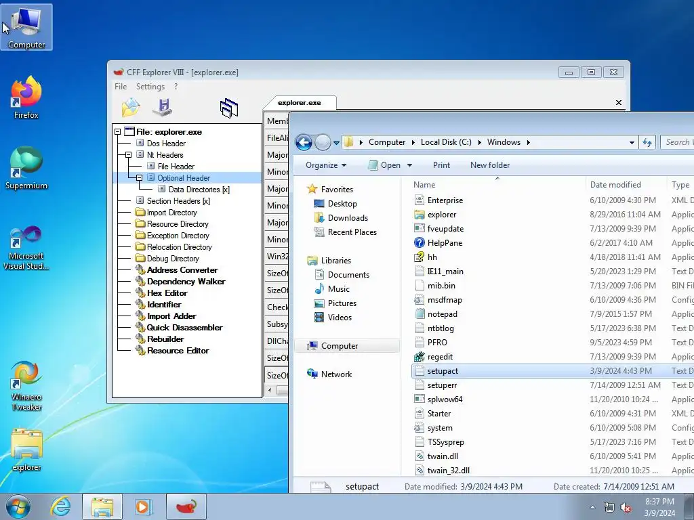Image resolution: width=694 pixels, height=520 pixels.
Task: Open the recent pages dropdown arrow
Action: click(336, 142)
